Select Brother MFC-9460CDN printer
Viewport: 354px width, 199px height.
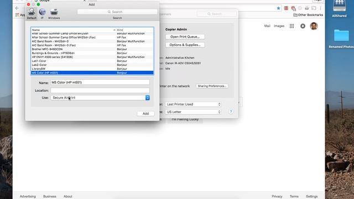pos(92,49)
